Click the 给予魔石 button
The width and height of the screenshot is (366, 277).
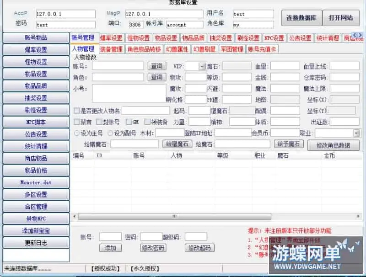tap(289, 144)
